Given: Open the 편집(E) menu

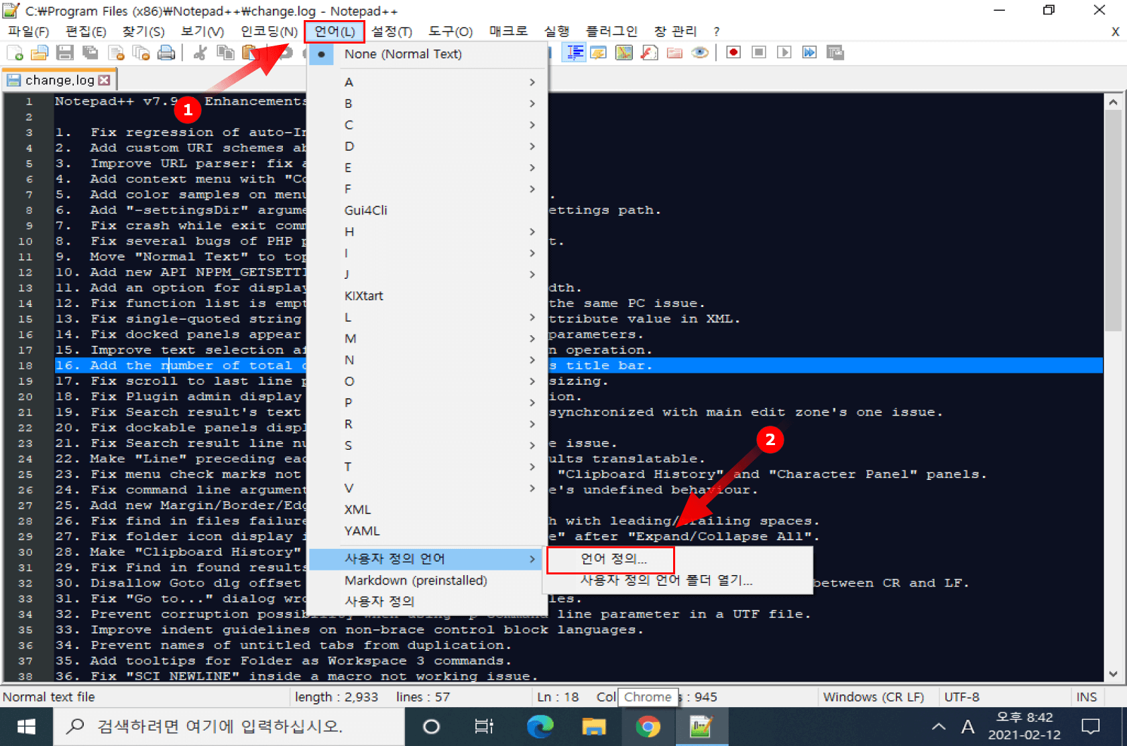Looking at the screenshot, I should click(86, 32).
